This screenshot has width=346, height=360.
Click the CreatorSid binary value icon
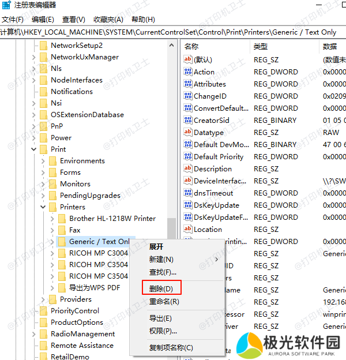[187, 121]
